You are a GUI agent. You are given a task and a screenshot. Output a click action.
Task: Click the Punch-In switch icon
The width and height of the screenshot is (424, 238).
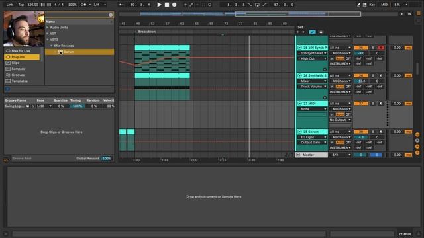click(250, 5)
